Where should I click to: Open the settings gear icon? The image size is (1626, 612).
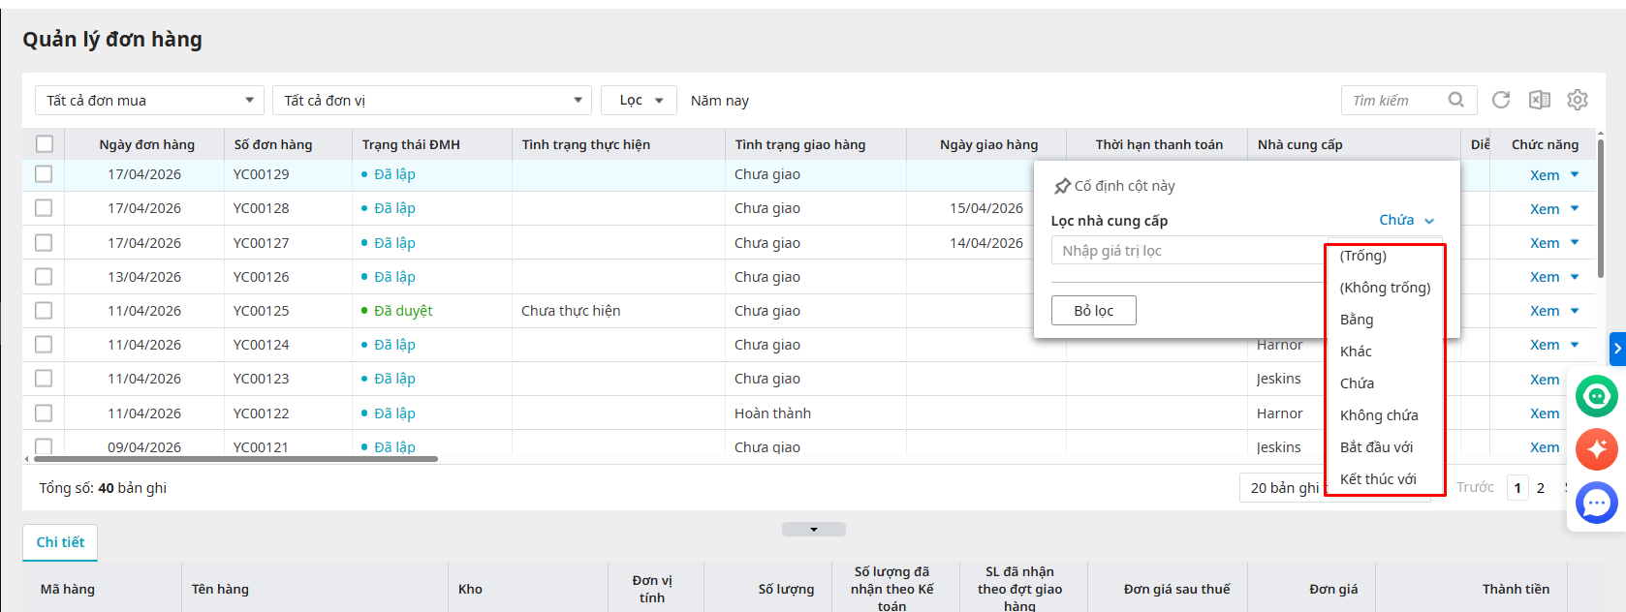tap(1578, 100)
